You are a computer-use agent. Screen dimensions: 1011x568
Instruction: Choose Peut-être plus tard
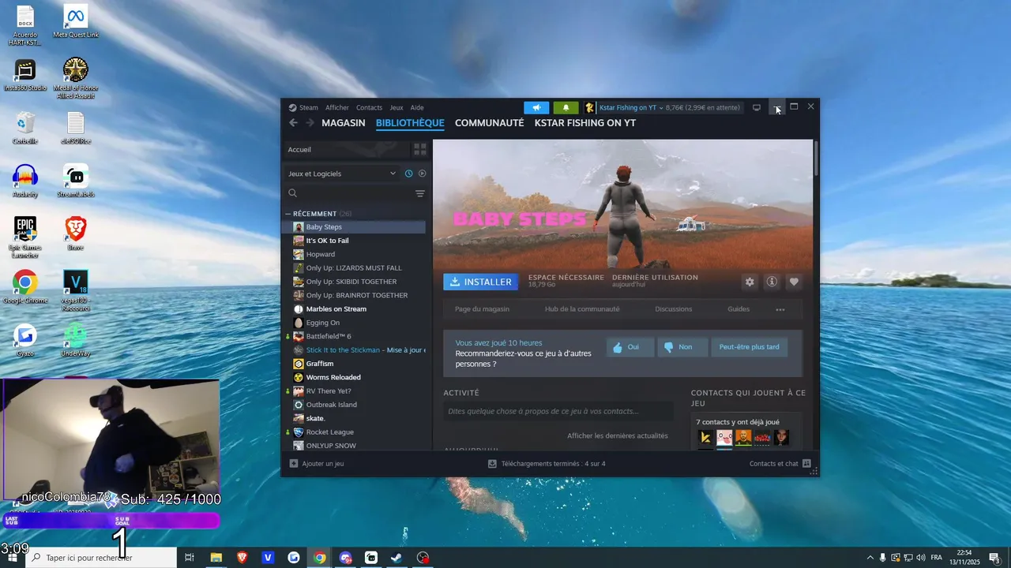pos(749,347)
